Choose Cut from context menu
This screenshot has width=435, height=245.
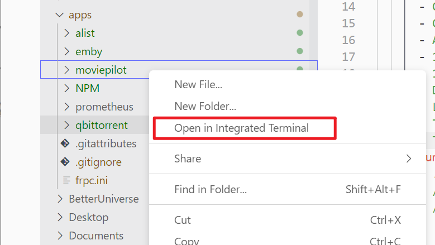point(183,220)
